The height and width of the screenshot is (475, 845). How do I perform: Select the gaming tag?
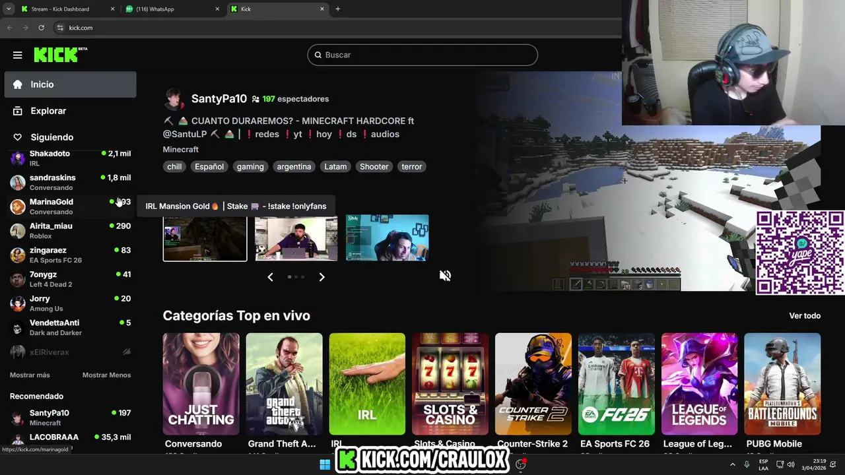[x=250, y=167]
